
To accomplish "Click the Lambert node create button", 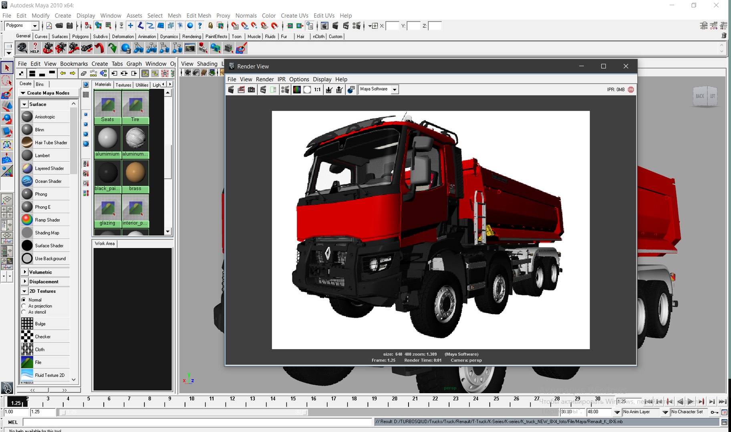I will 45,155.
